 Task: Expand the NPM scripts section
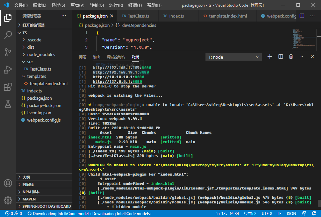[x=44, y=192]
